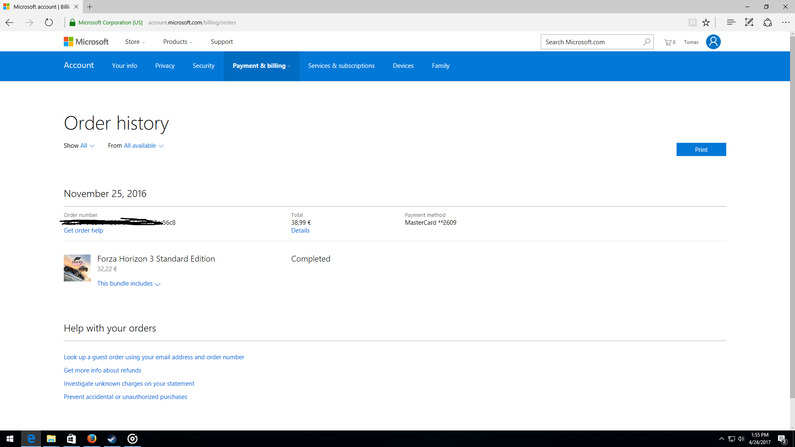Click the system tray volume icon
The height and width of the screenshot is (447, 795).
[x=741, y=439]
